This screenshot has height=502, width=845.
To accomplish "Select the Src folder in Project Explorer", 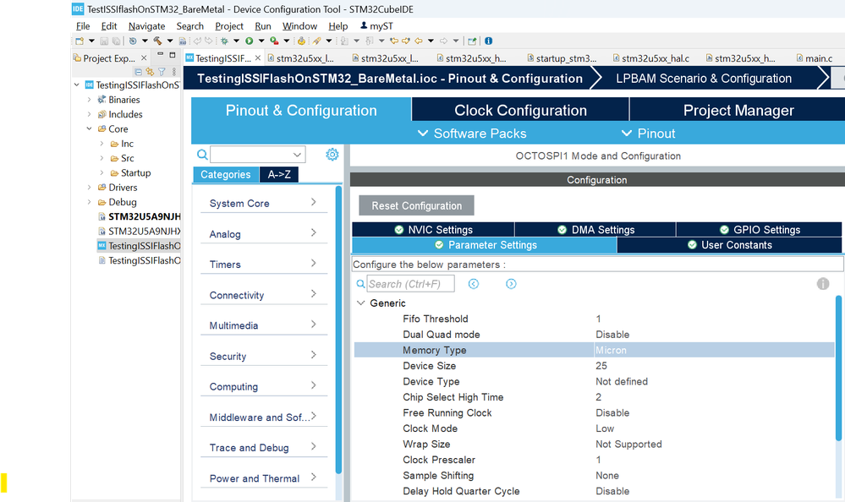I will point(127,158).
